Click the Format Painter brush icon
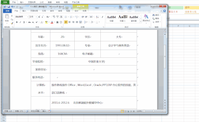199x122 pixels. [12, 23]
